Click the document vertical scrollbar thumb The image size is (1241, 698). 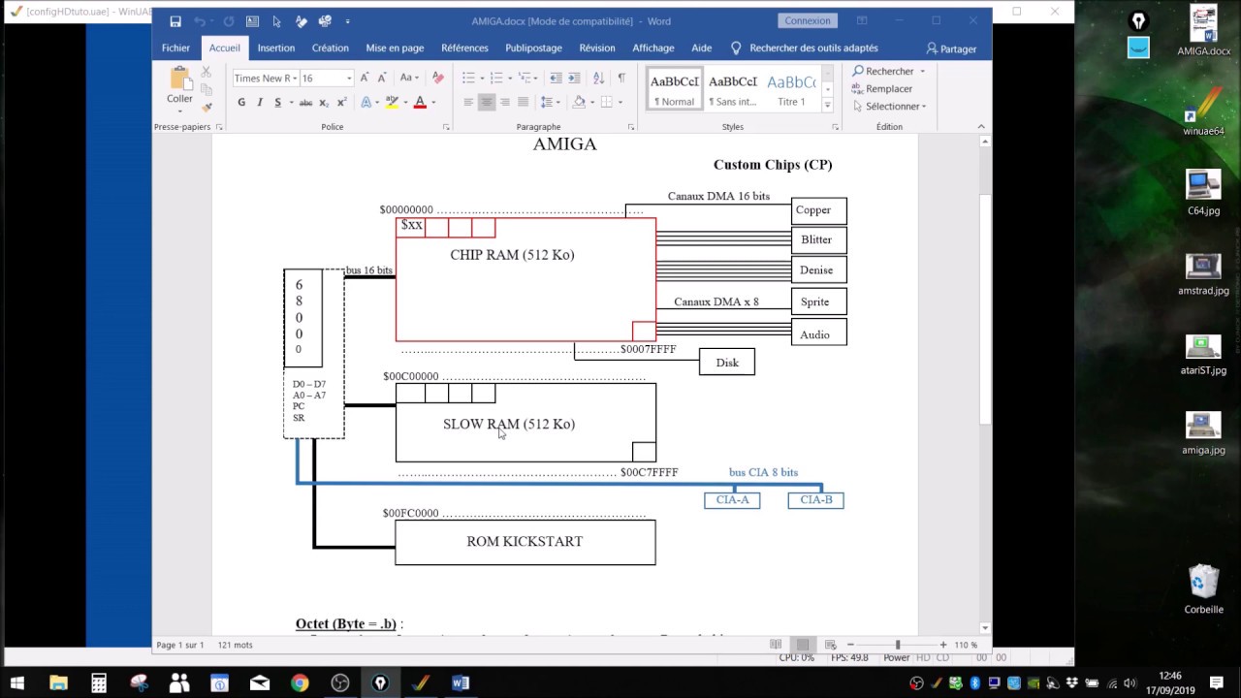point(985,309)
